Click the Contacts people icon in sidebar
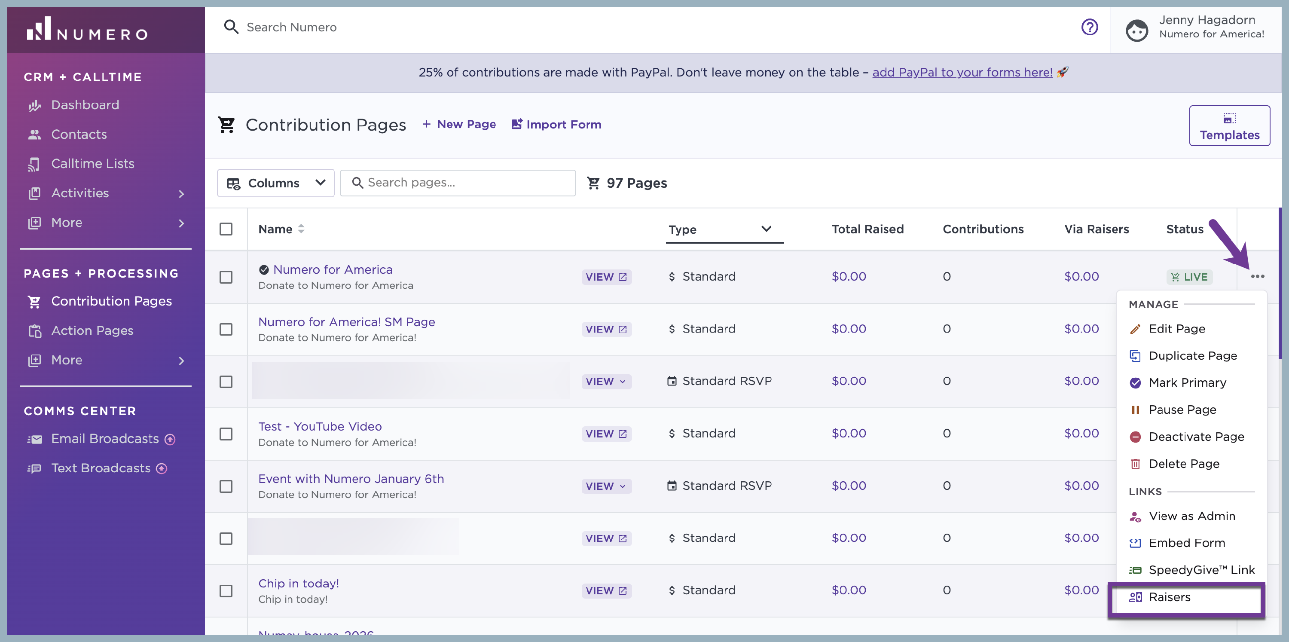This screenshot has height=642, width=1289. tap(34, 135)
